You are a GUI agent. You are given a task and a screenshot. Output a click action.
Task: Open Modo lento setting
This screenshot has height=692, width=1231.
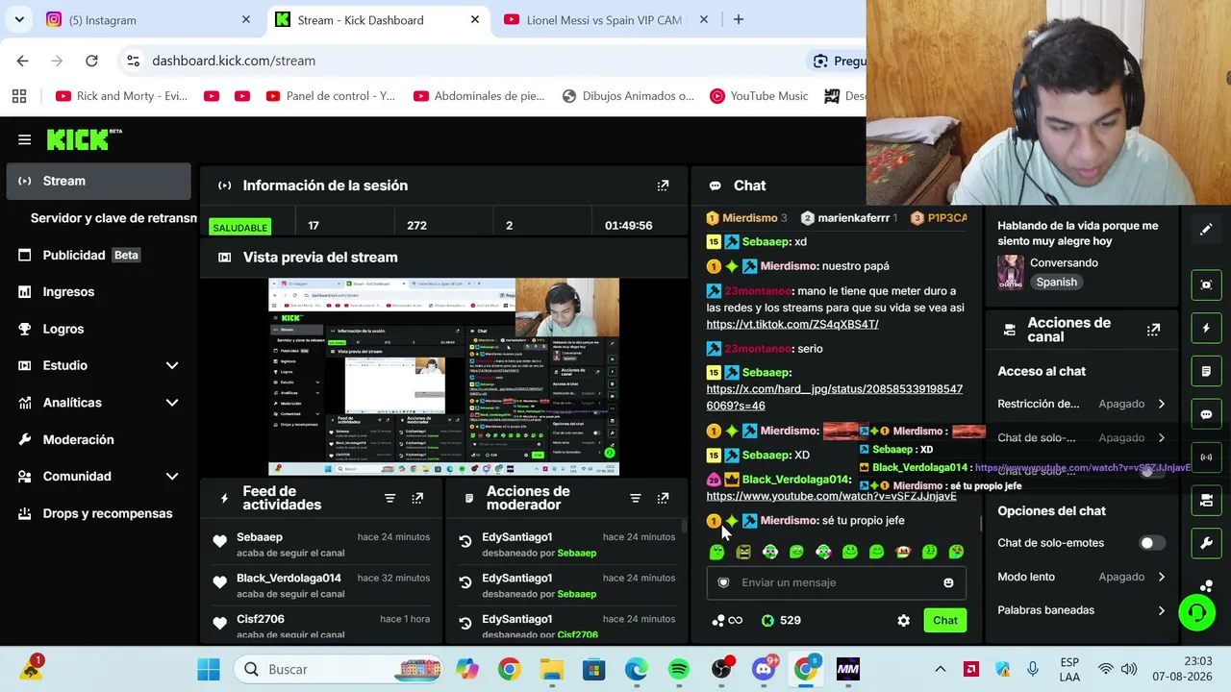[1081, 577]
